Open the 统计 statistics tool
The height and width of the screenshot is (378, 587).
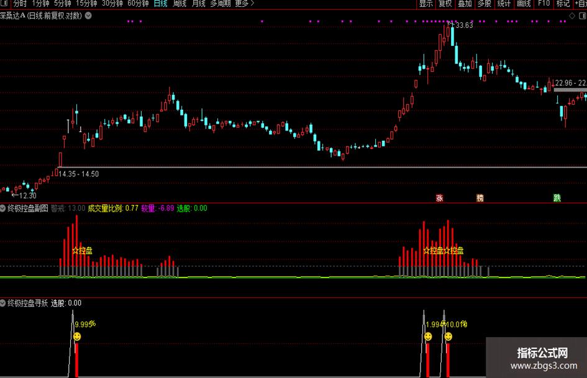click(504, 4)
